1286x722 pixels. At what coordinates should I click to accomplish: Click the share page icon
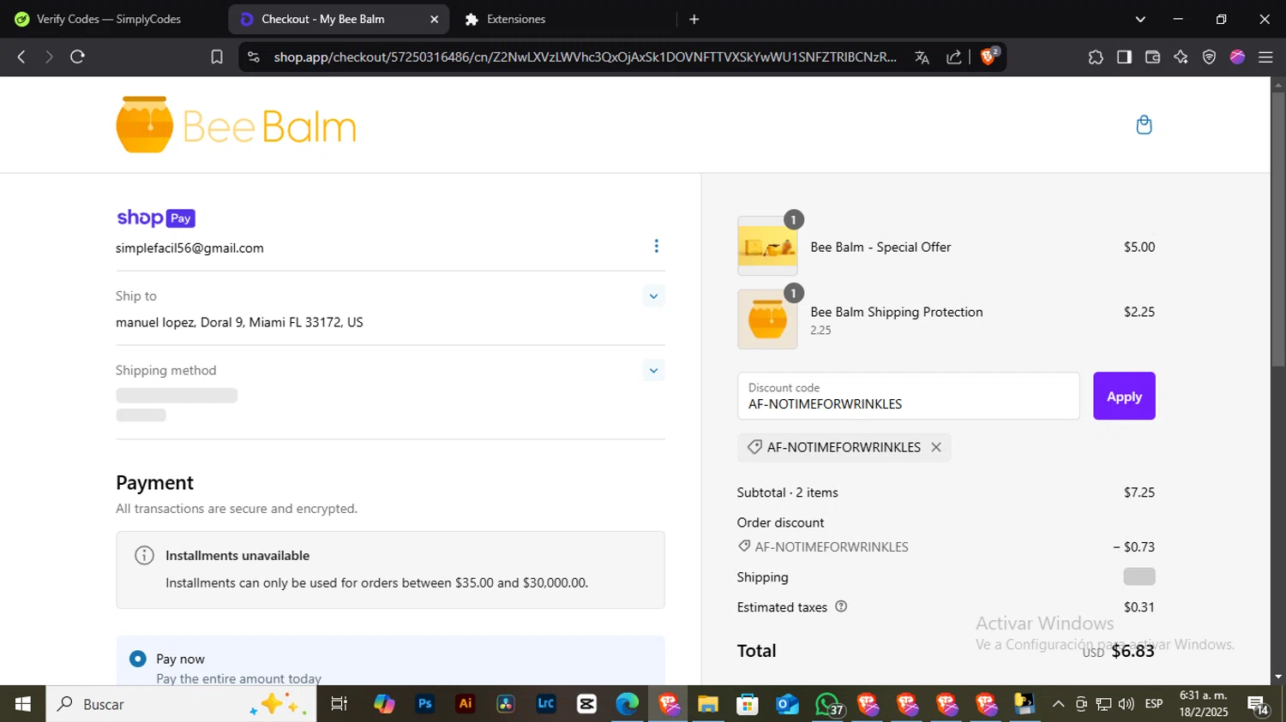pos(953,57)
